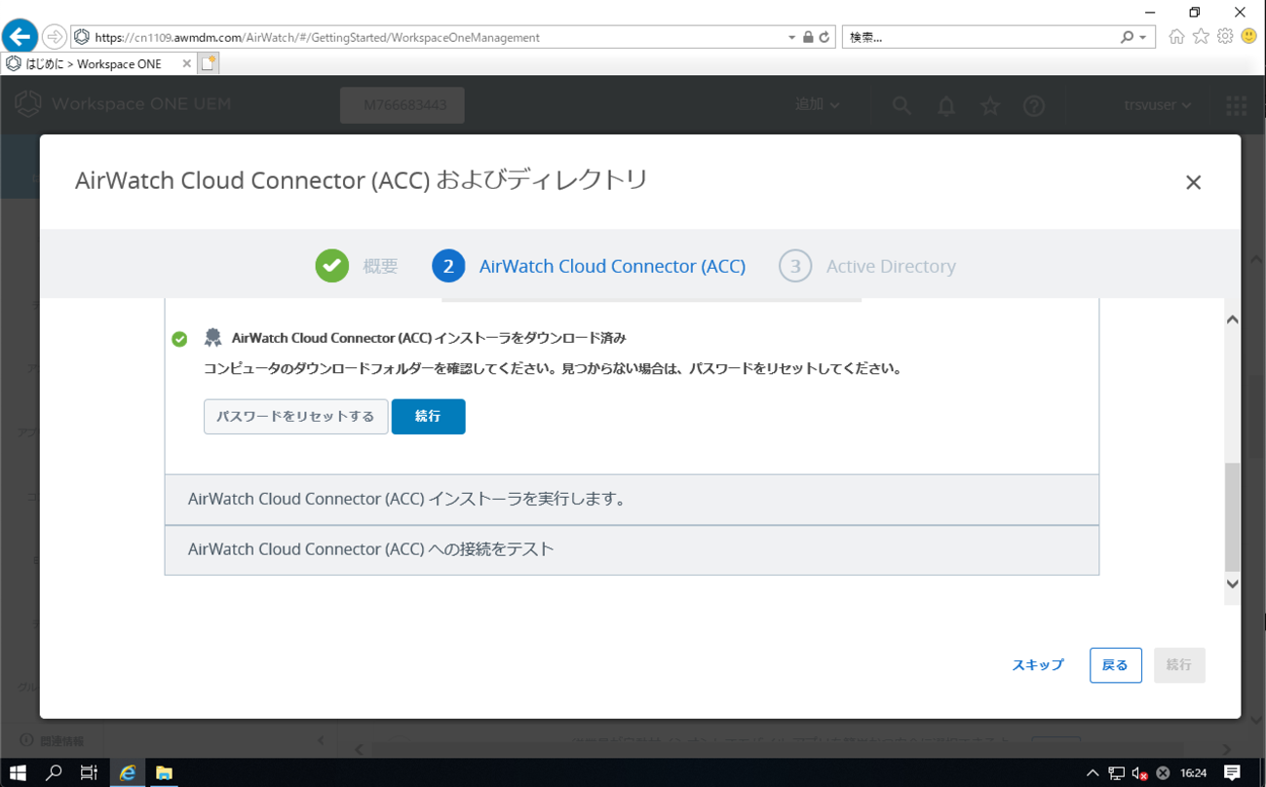
Task: Open the Windows Start menu
Action: (x=18, y=772)
